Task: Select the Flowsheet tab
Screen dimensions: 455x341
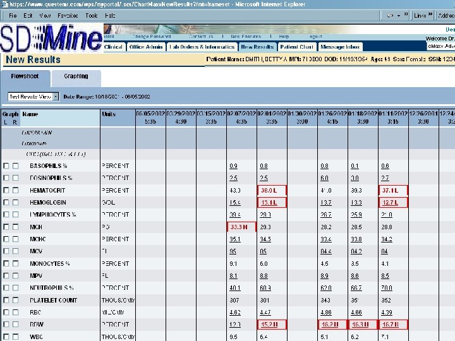Action: click(25, 77)
